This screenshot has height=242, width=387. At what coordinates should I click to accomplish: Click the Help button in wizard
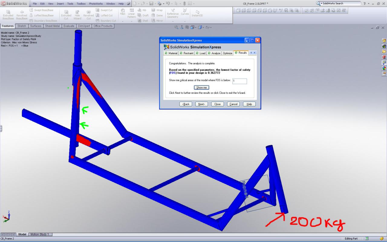pyautogui.click(x=249, y=104)
